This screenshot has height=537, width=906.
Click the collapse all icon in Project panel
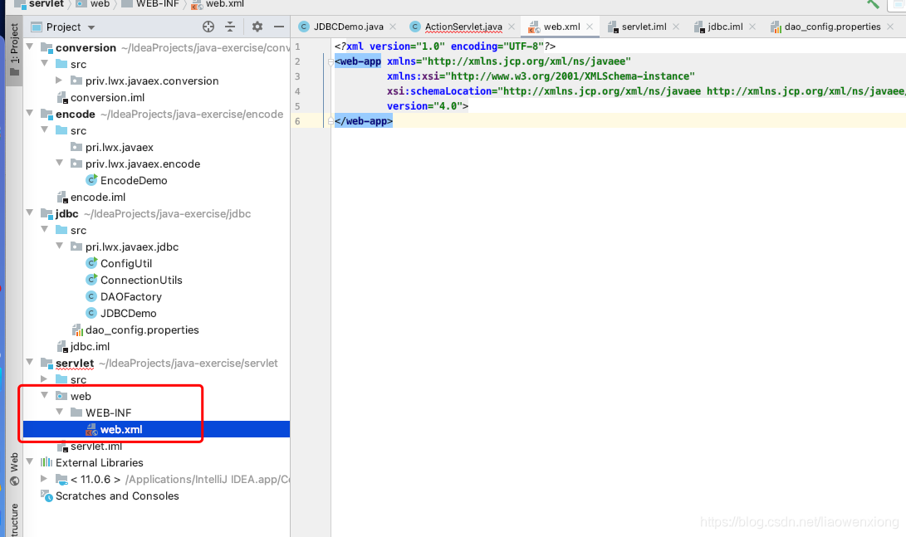(230, 27)
